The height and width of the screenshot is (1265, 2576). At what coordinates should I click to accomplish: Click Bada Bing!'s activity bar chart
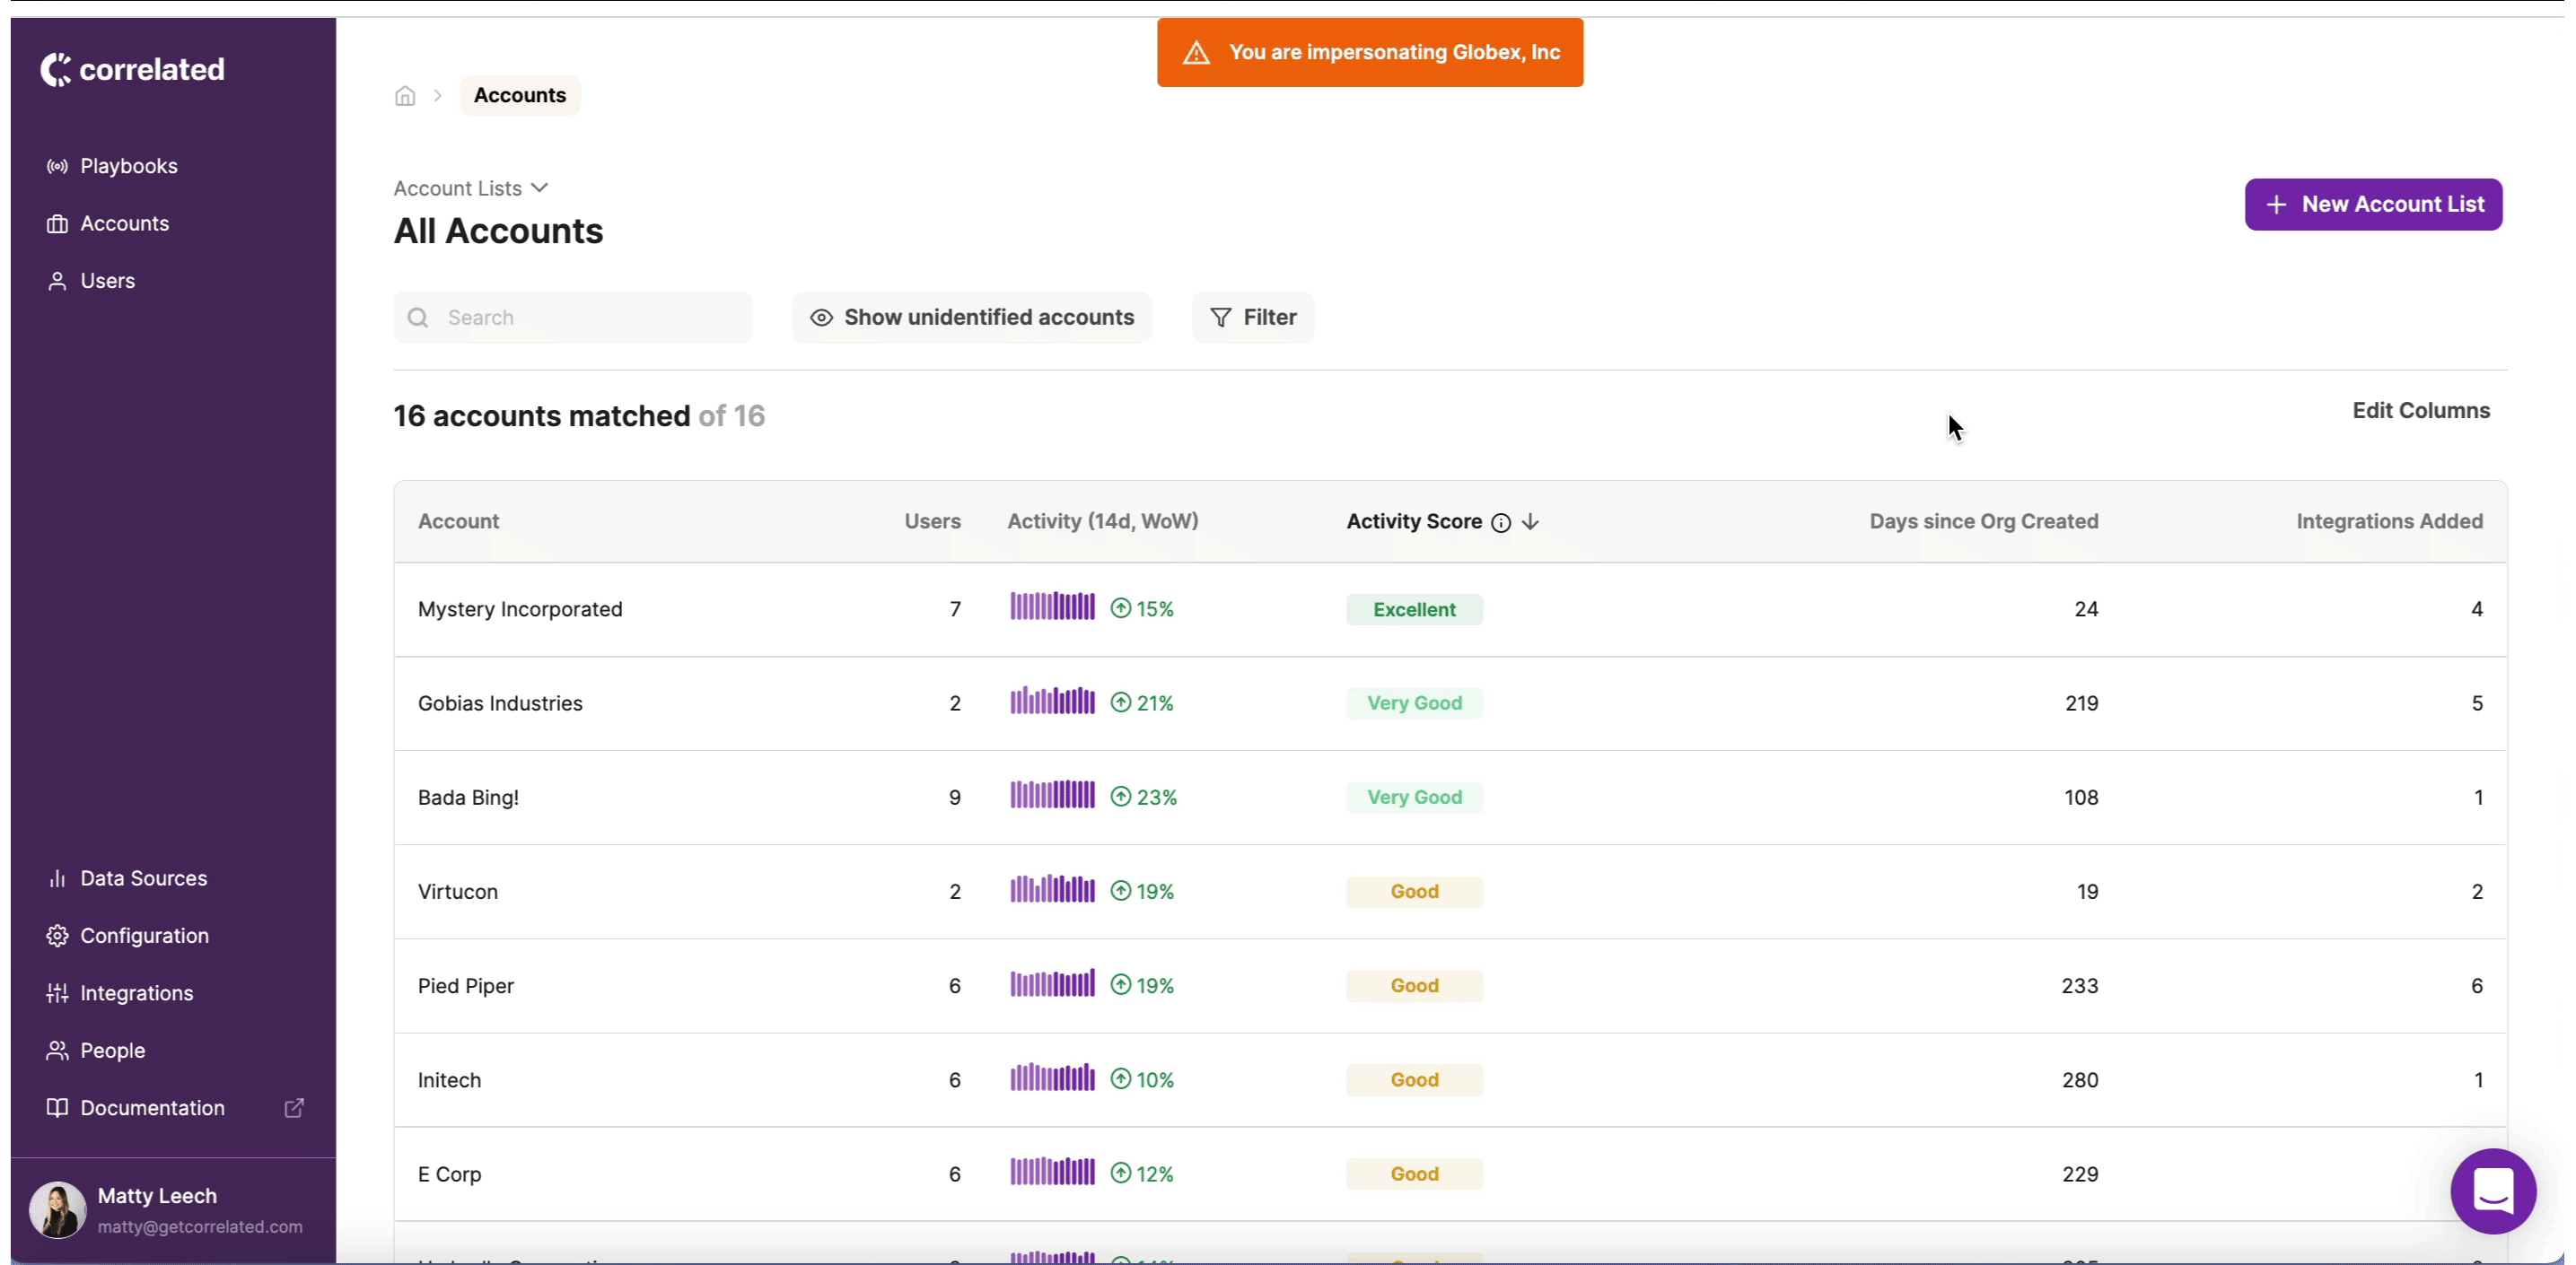click(x=1052, y=794)
